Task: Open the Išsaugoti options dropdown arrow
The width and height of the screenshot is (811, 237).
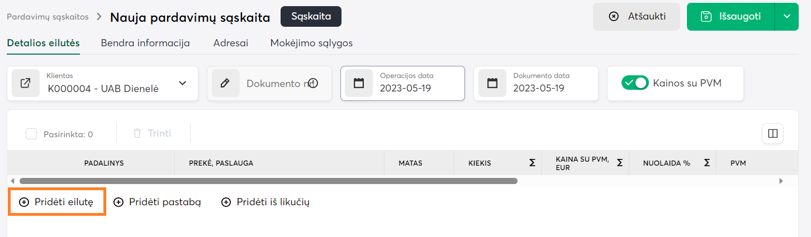Action: coord(787,16)
